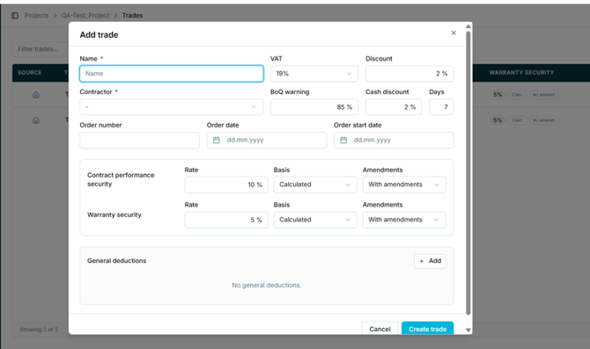
Task: Add a general deduction
Action: pyautogui.click(x=430, y=261)
